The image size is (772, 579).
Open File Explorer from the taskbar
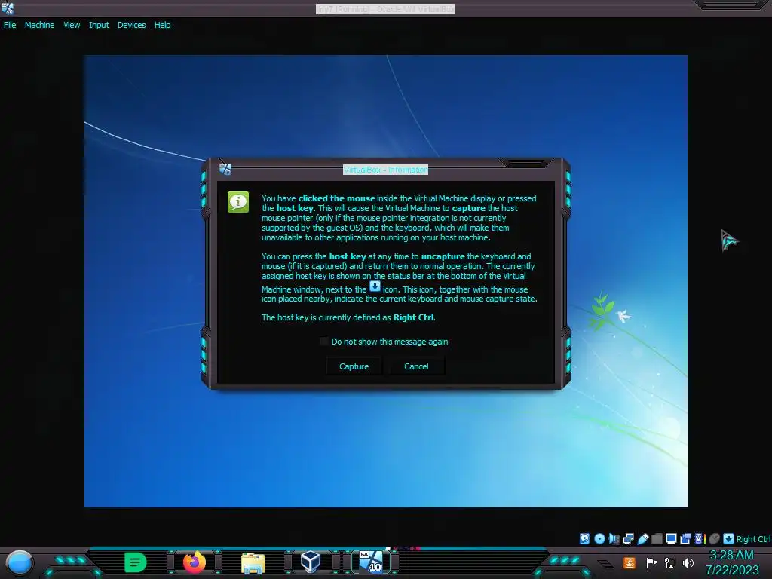pos(253,562)
